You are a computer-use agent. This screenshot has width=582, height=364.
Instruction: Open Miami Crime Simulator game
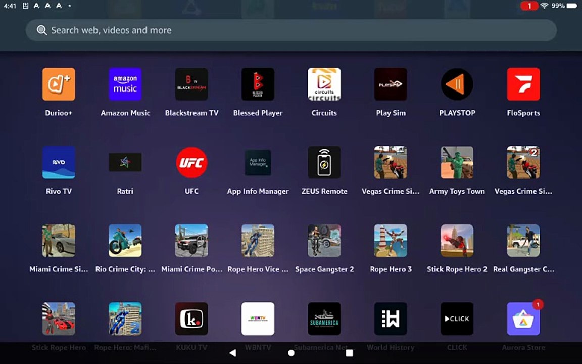[59, 241]
